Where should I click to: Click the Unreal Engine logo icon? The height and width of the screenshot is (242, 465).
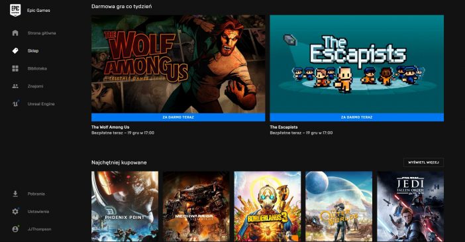15,103
